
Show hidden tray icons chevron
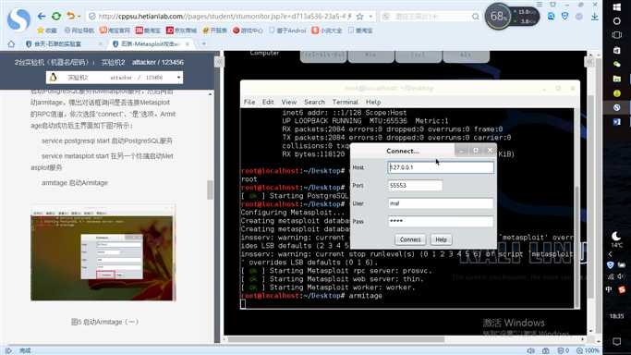[610, 254]
